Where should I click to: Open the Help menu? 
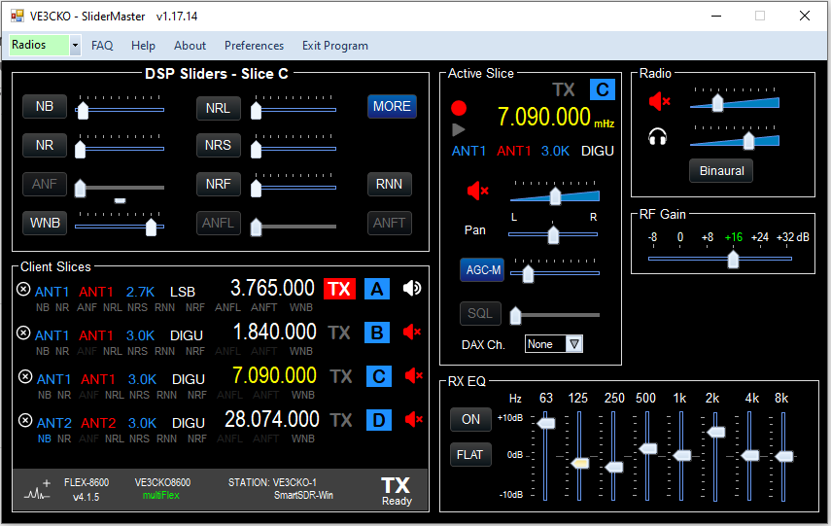143,46
